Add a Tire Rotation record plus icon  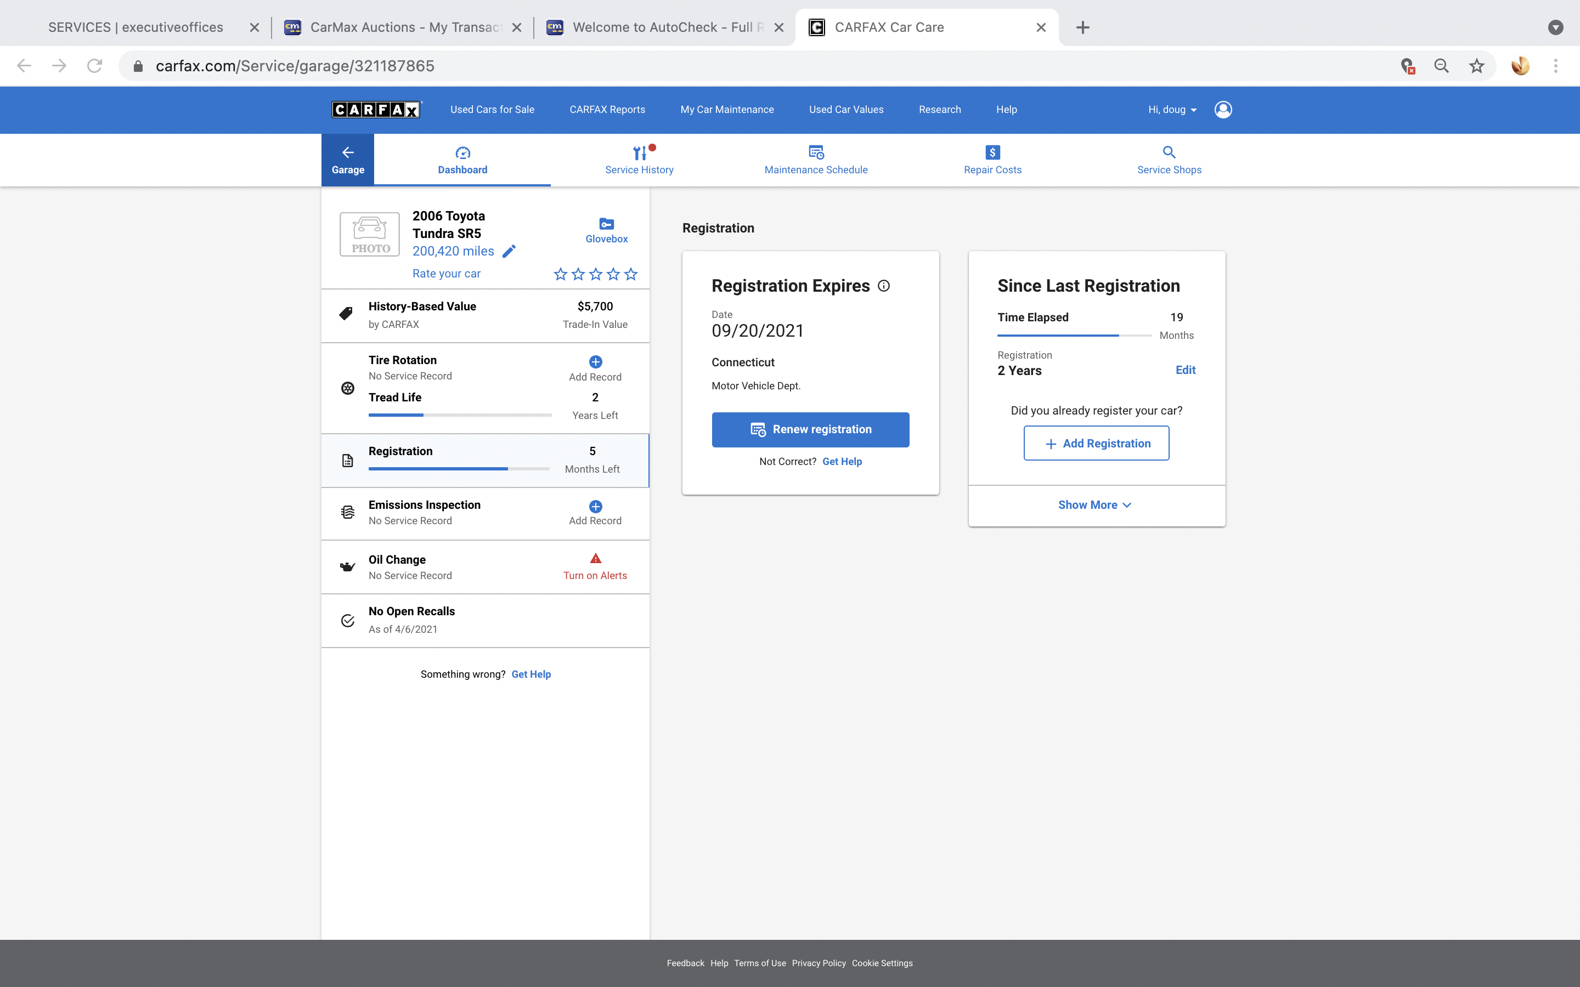(x=595, y=362)
